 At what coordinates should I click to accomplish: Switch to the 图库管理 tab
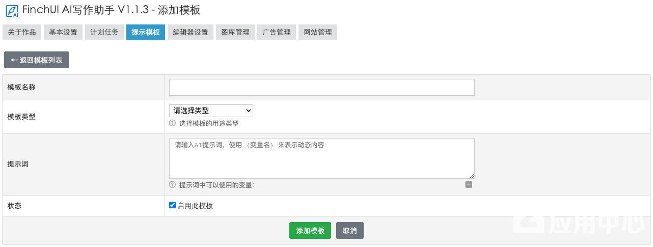tap(235, 32)
